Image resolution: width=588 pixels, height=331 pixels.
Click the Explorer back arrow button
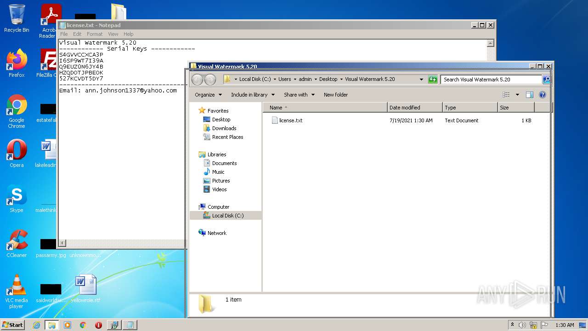pos(197,80)
